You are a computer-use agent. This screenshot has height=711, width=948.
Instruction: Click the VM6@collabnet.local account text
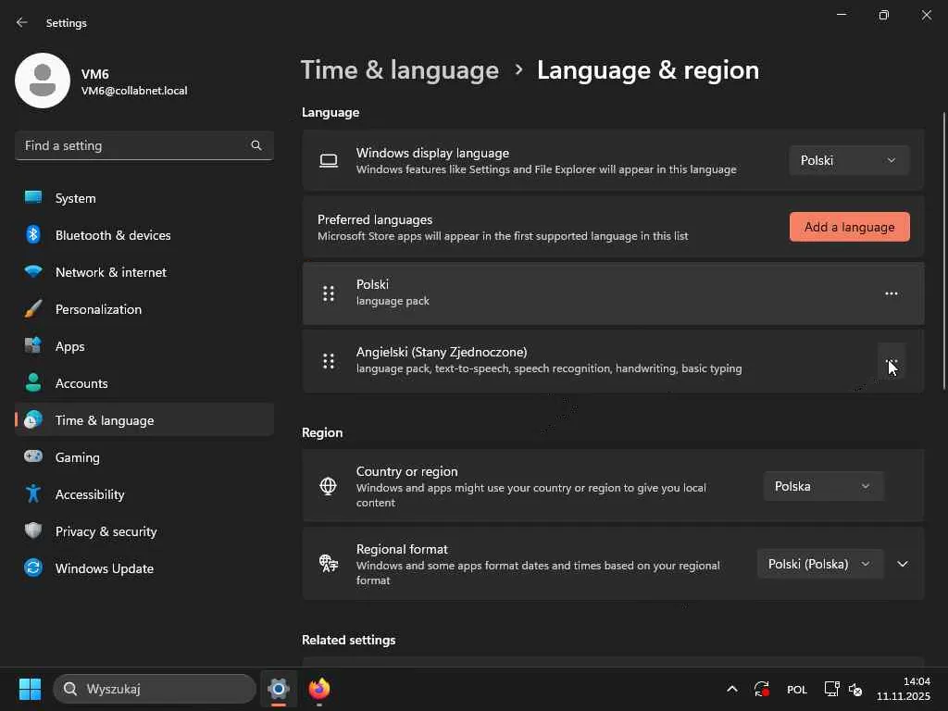134,91
